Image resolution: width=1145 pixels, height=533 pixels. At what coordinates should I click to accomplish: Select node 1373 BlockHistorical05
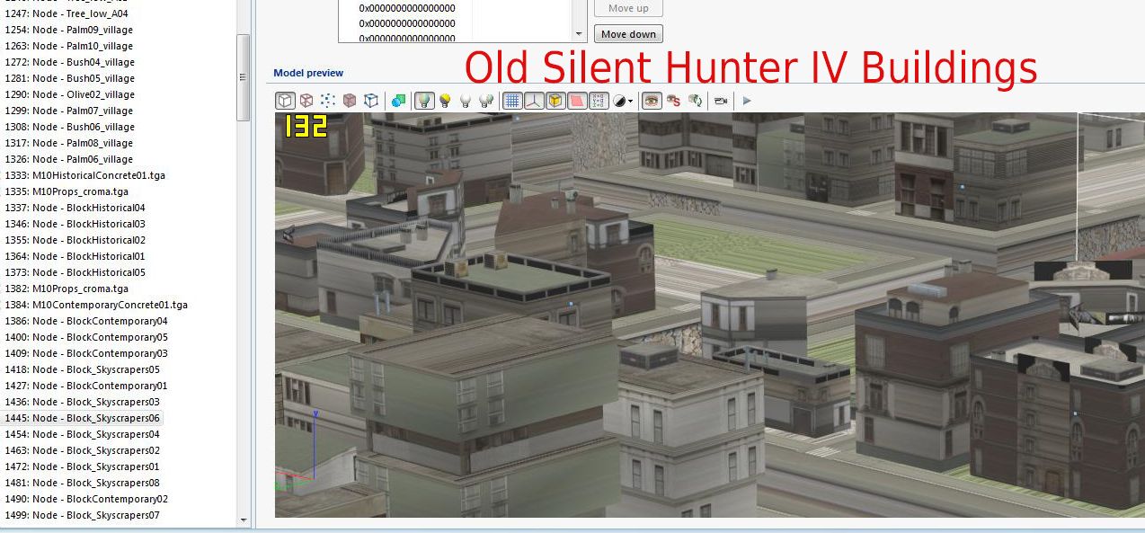(75, 272)
